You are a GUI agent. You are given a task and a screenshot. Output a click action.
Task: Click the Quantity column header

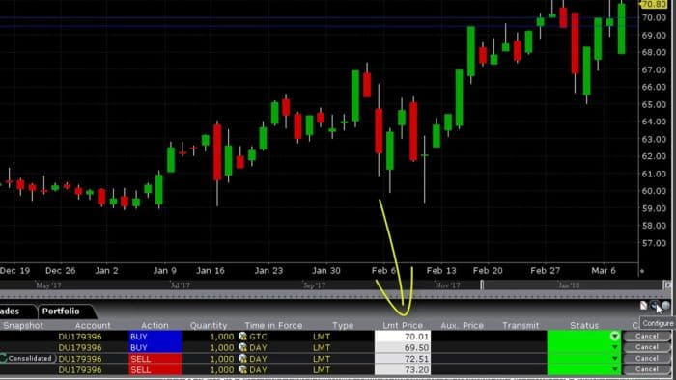tap(209, 325)
